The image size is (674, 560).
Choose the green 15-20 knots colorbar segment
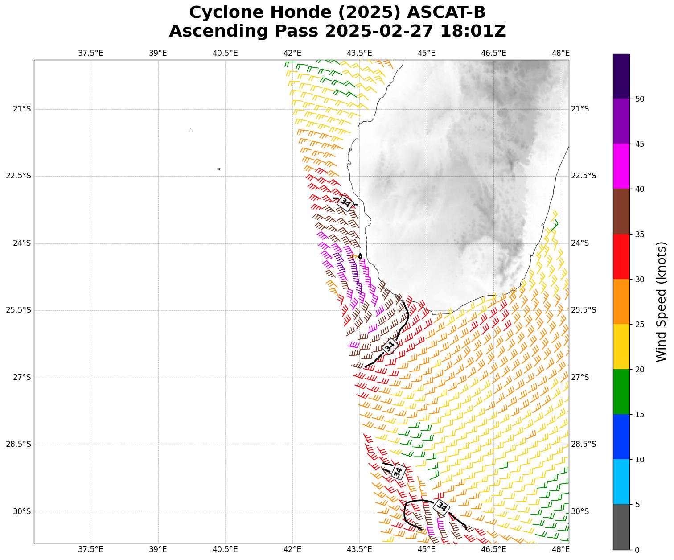tap(621, 391)
